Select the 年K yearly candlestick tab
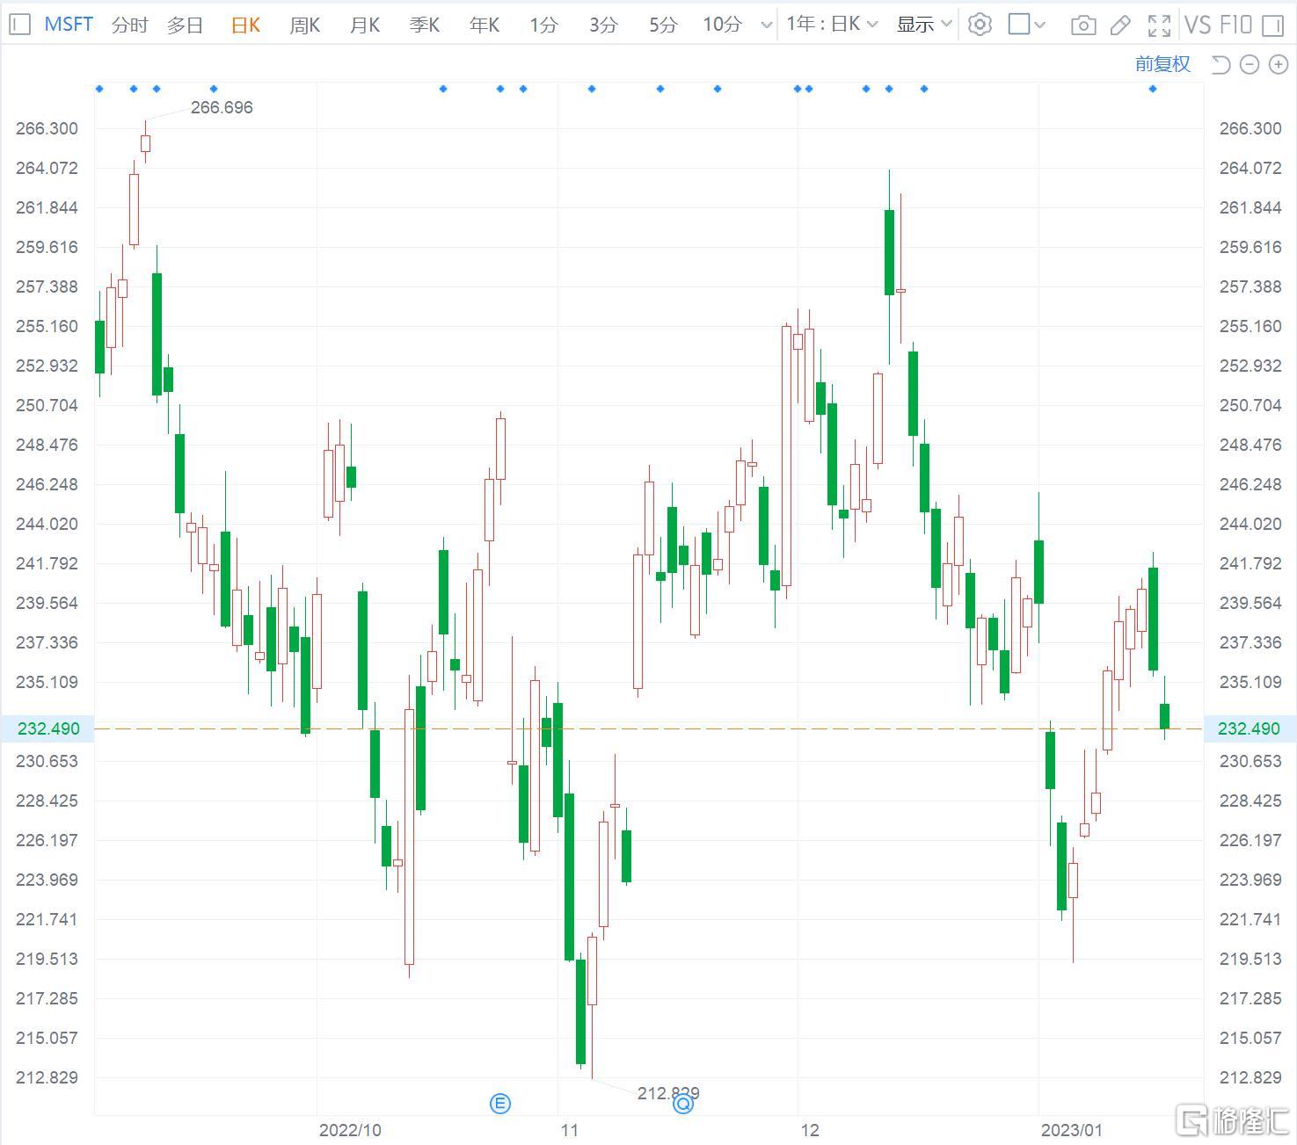1297x1145 pixels. pyautogui.click(x=485, y=25)
